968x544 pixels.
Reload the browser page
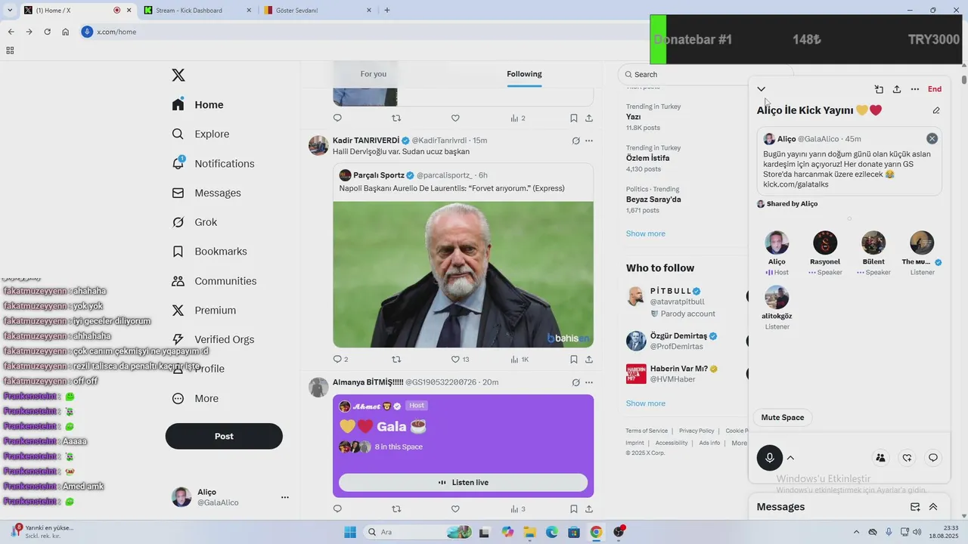pyautogui.click(x=47, y=32)
